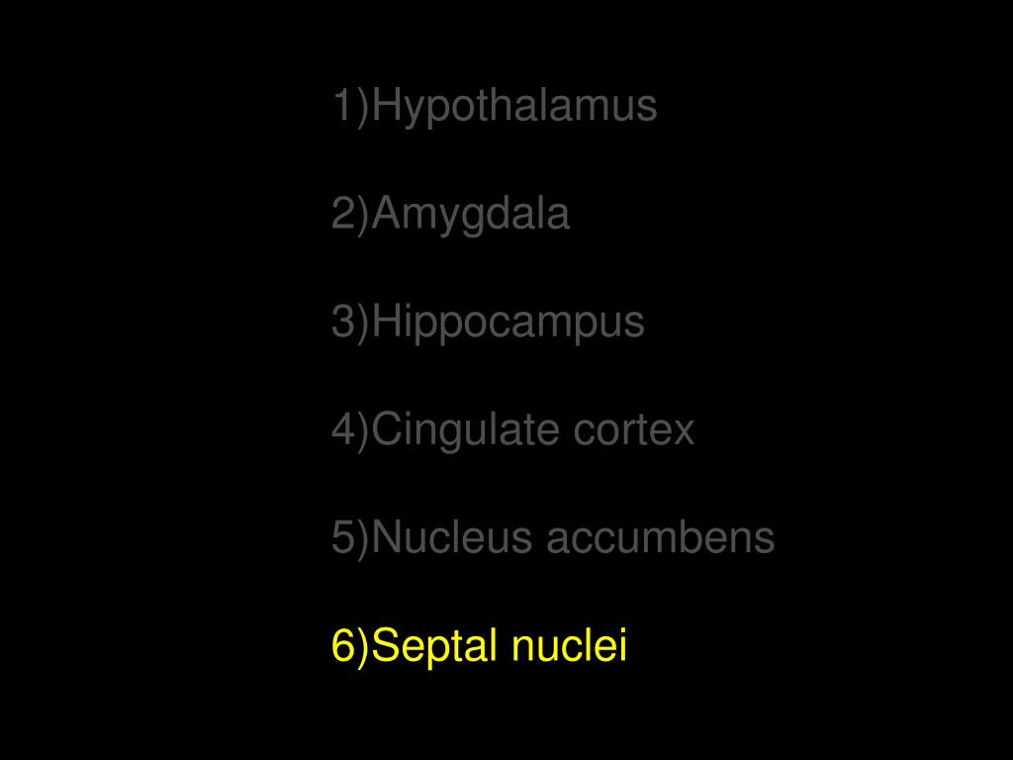
Task: Click the list number 3 before Hippocampus
Action: pyautogui.click(x=343, y=321)
